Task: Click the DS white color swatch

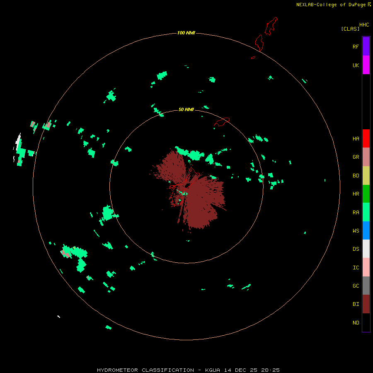Action: point(366,249)
